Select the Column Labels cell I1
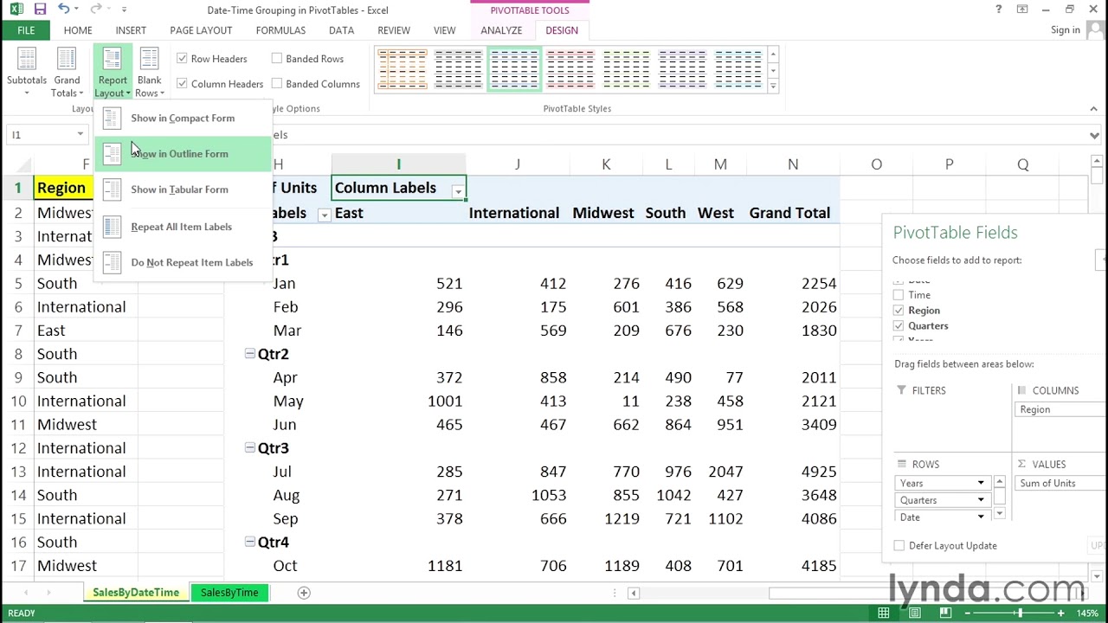This screenshot has width=1108, height=623. pyautogui.click(x=399, y=188)
